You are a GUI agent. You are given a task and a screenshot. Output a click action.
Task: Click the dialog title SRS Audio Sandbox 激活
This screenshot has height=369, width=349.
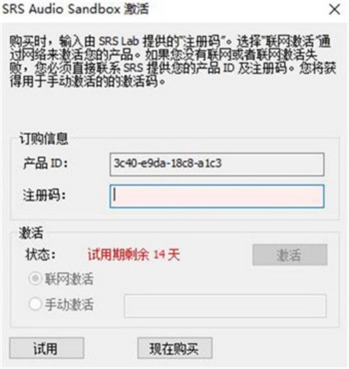click(x=75, y=9)
